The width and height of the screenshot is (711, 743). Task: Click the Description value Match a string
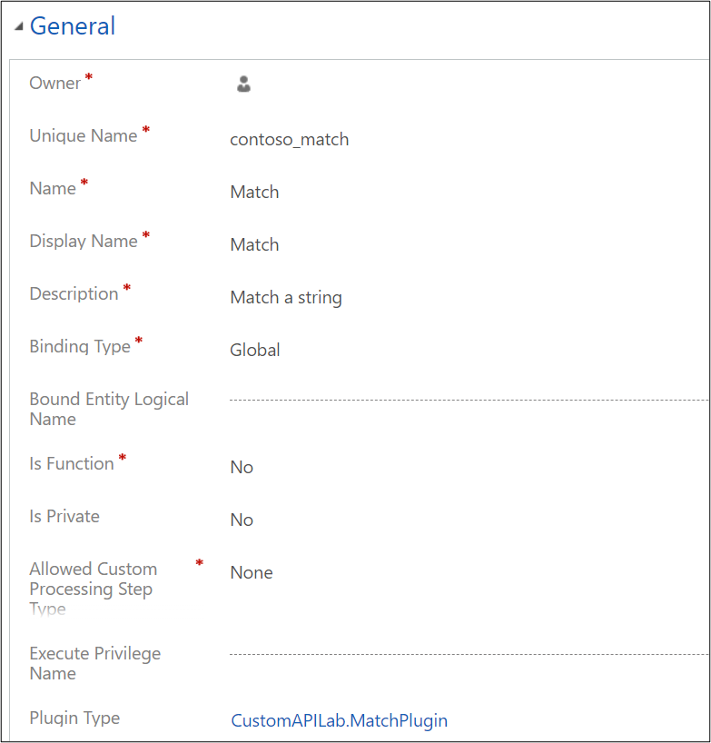coord(285,297)
